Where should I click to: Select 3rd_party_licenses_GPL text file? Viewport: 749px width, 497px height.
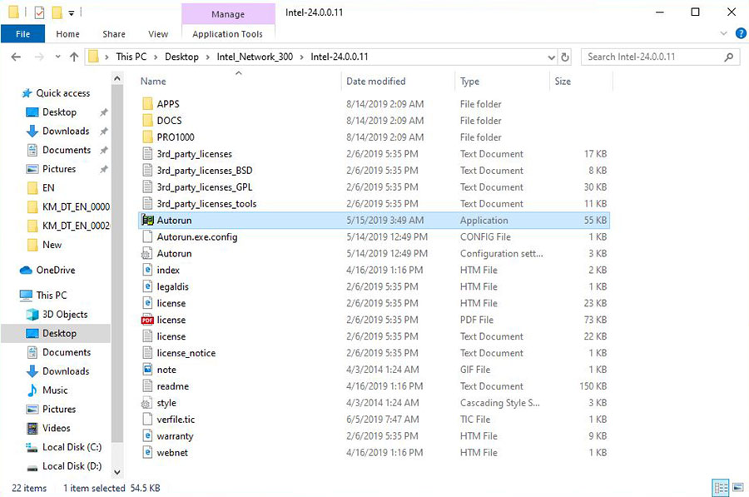(374, 187)
